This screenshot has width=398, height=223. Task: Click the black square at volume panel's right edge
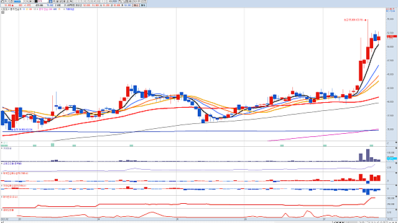[x=396, y=149]
